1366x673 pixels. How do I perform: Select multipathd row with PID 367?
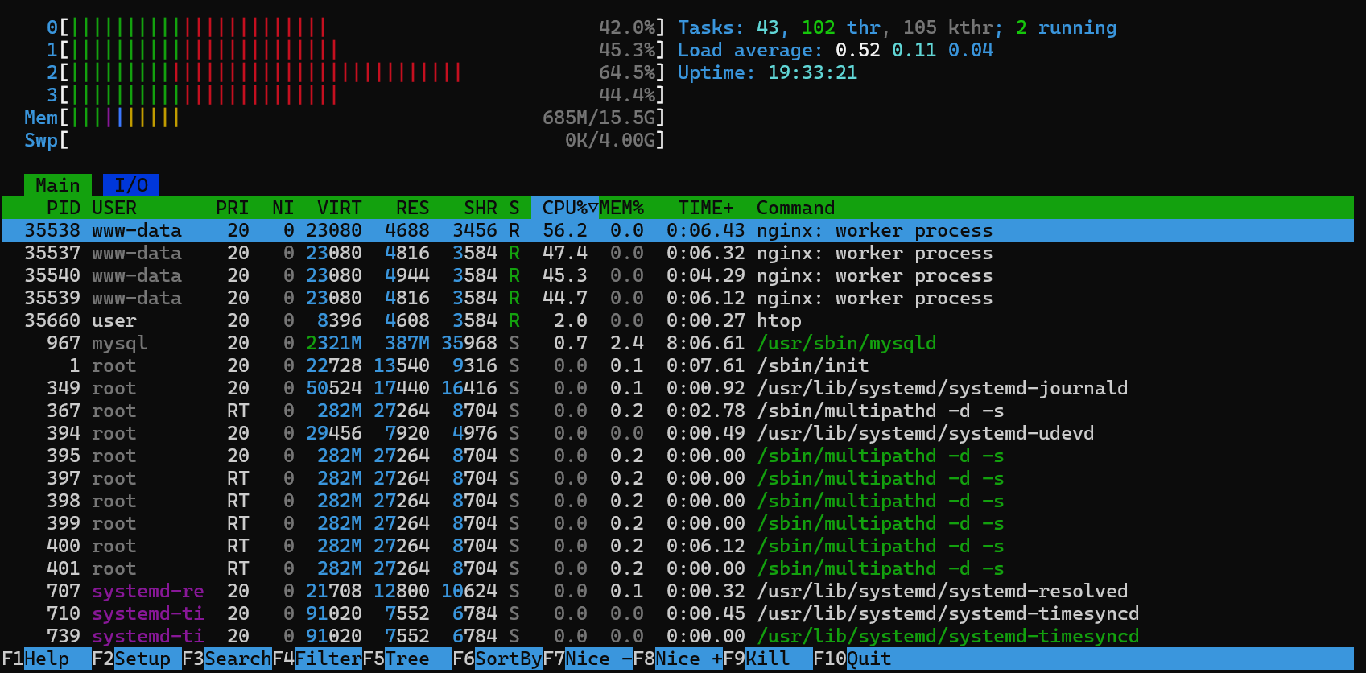(678, 411)
